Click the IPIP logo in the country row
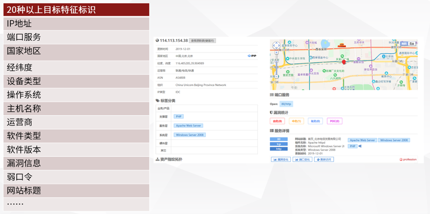This screenshot has height=214, width=430. pyautogui.click(x=252, y=56)
